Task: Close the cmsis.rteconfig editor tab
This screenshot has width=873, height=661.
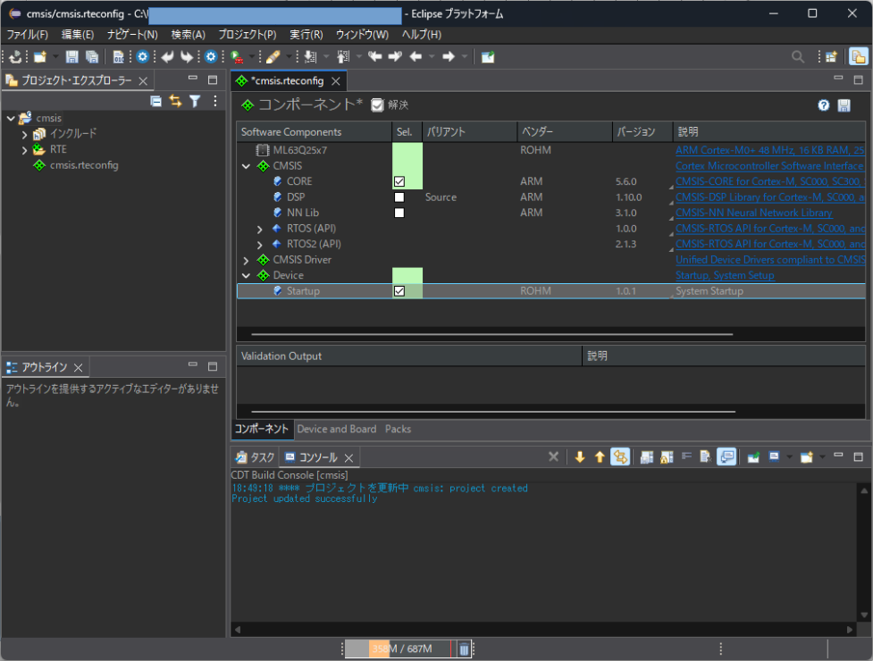Action: point(336,81)
